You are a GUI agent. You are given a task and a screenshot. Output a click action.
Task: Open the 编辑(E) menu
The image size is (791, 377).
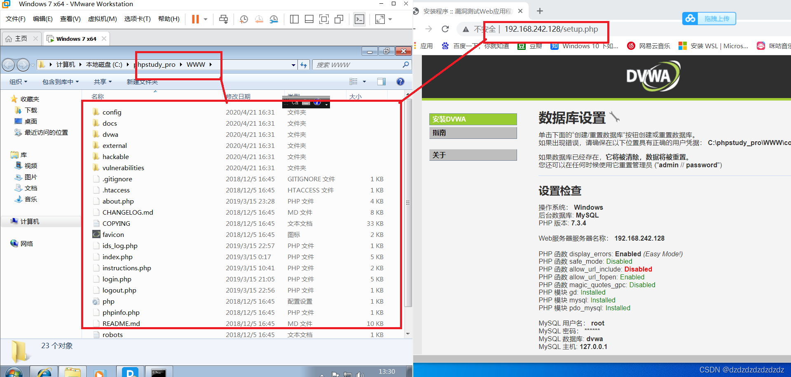(43, 19)
